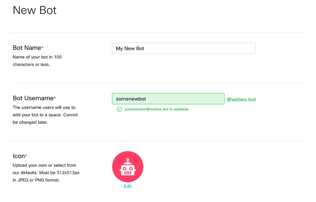Click the '100 characters or less' description
Image resolution: width=316 pixels, height=202 pixels.
[x=37, y=61]
